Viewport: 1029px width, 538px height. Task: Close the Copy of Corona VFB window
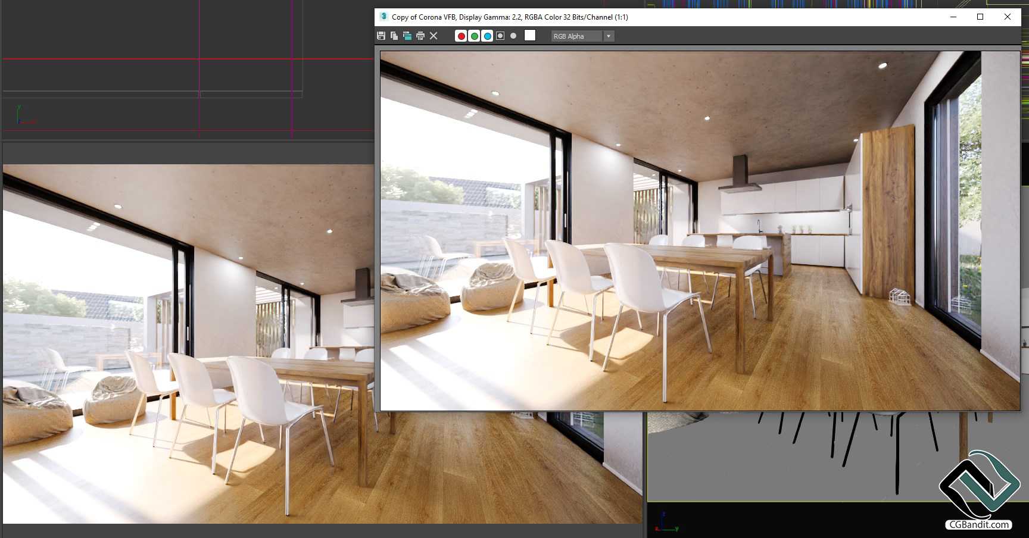[x=1008, y=17]
